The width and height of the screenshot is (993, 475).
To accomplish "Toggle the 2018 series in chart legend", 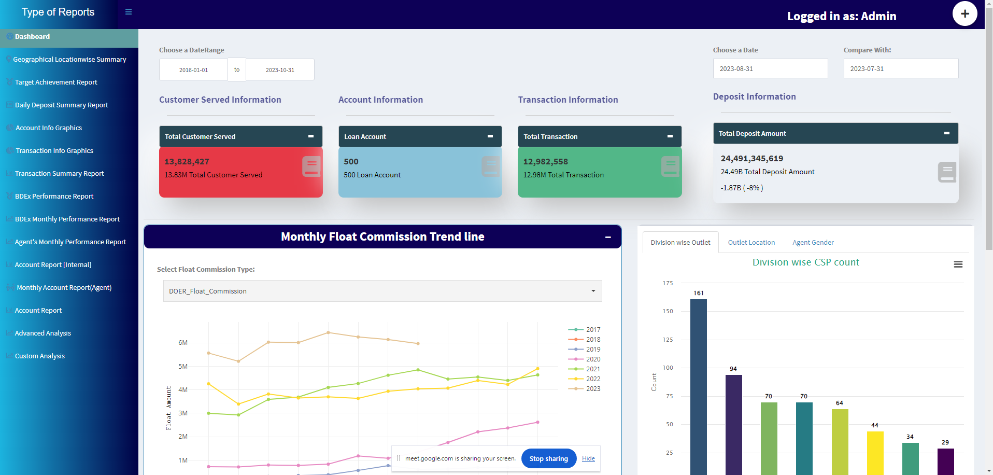I will coord(584,339).
